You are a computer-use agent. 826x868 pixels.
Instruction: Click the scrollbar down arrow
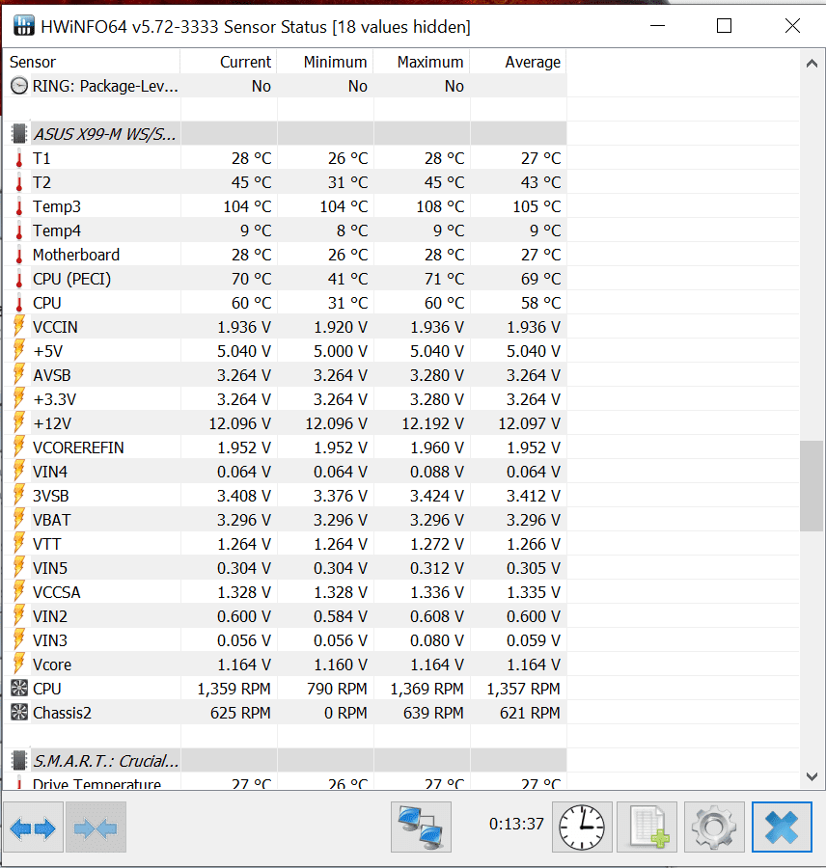[x=812, y=776]
